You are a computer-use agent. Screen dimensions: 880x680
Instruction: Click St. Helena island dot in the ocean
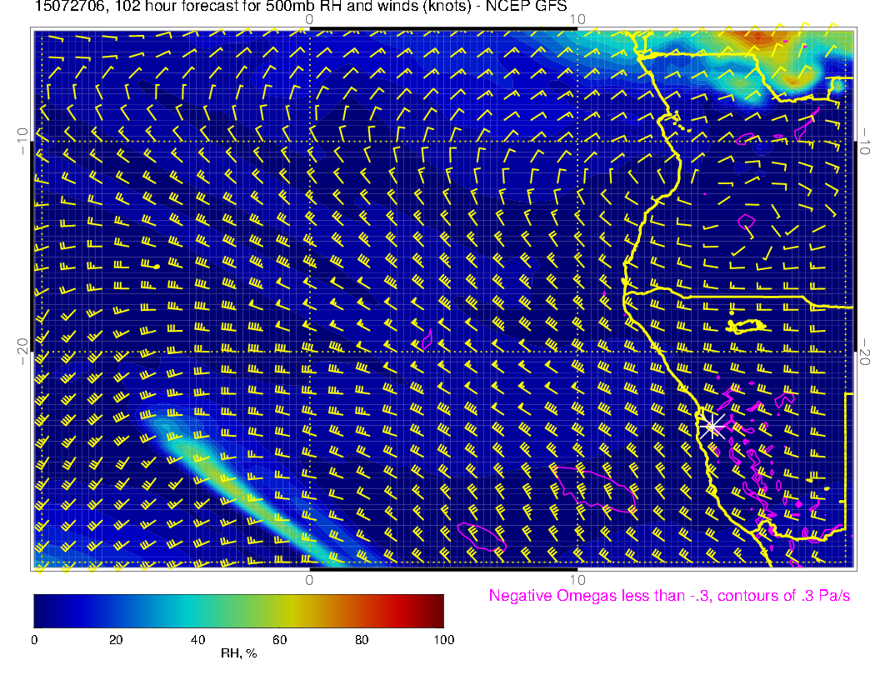coord(156,267)
